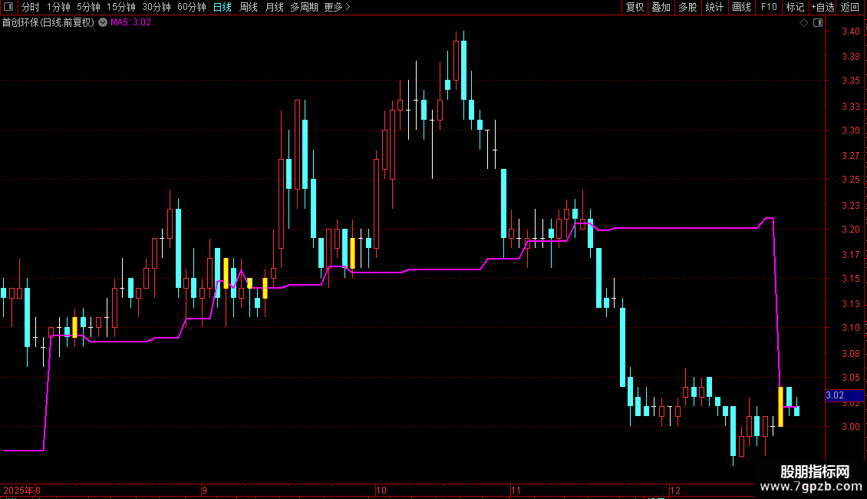Viewport: 867px width, 499px height.
Task: Switch to 周线 weekly chart
Action: [249, 7]
